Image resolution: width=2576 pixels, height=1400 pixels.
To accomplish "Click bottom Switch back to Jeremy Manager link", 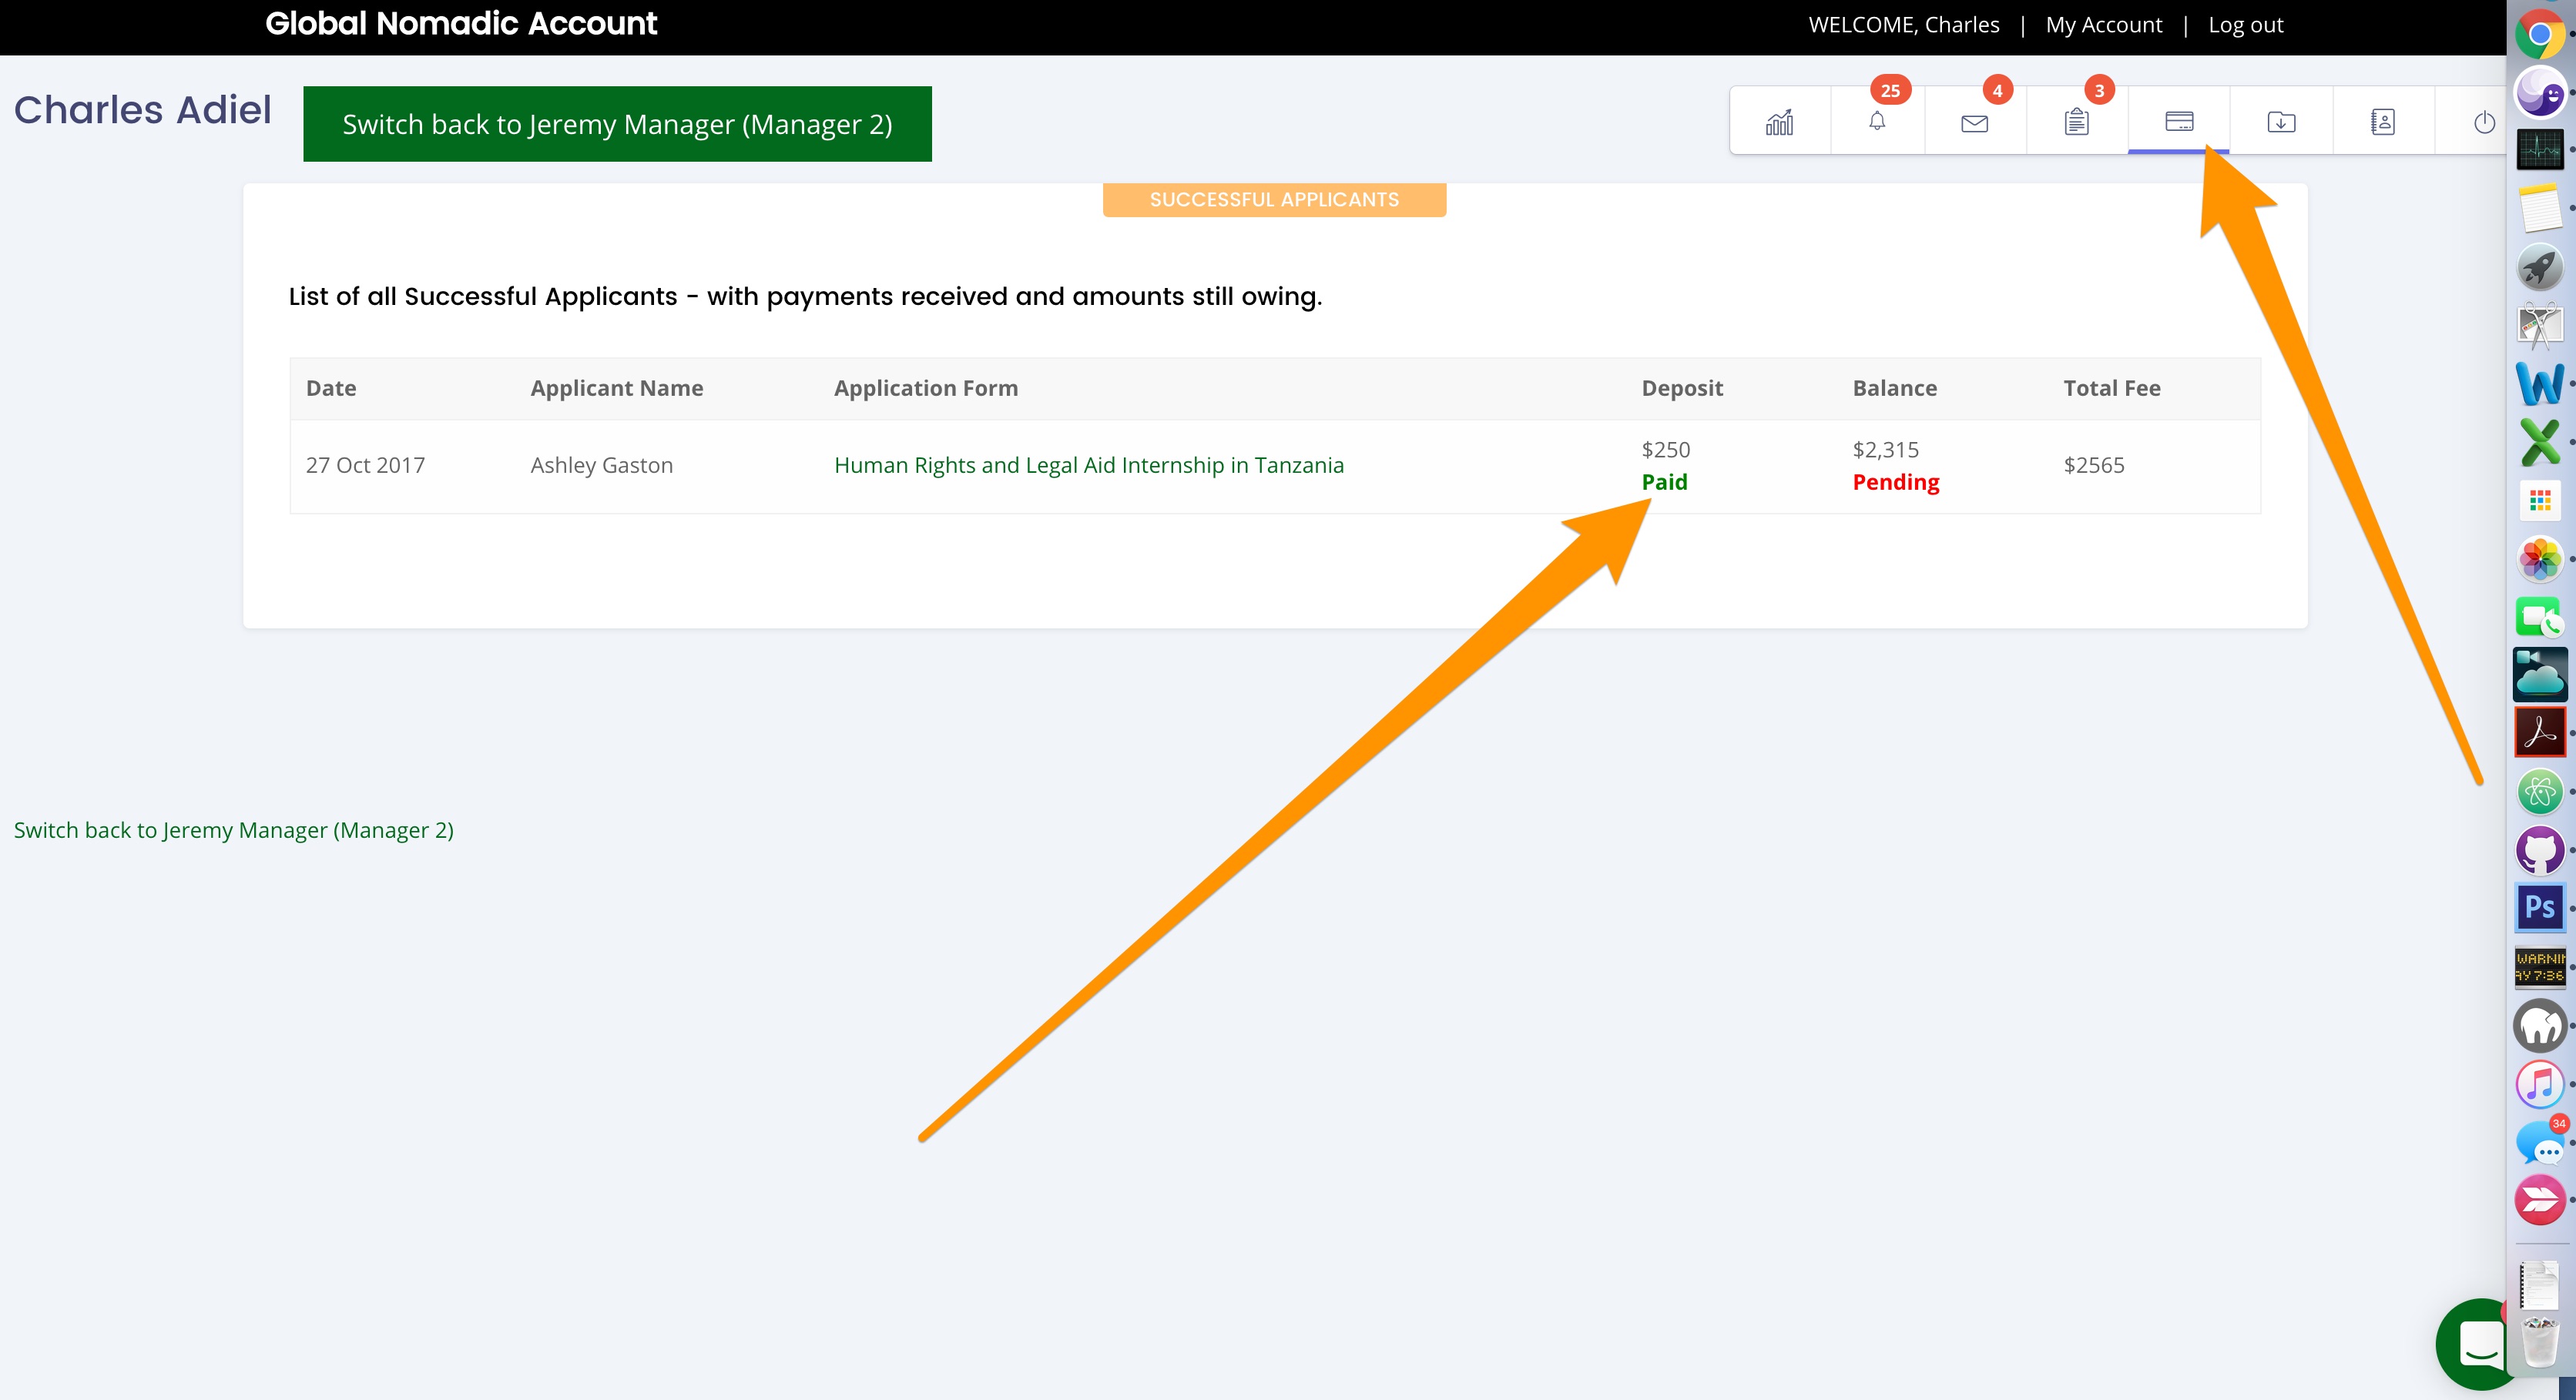I will click(234, 830).
